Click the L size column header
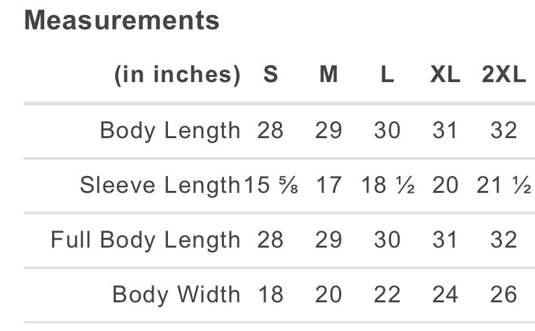This screenshot has height=331, width=535. [x=387, y=75]
